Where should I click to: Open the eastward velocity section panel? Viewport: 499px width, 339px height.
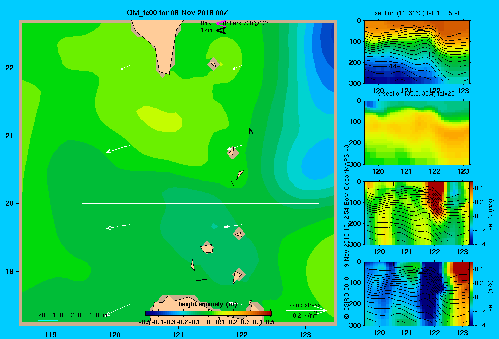[x=417, y=294]
